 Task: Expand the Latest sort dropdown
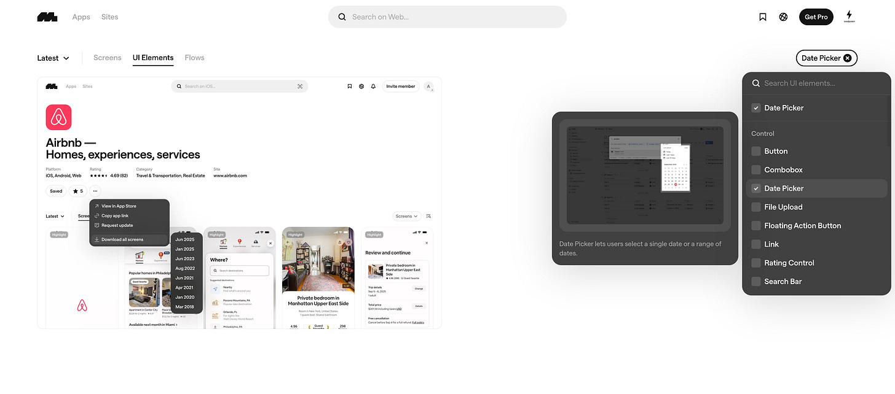(x=53, y=58)
